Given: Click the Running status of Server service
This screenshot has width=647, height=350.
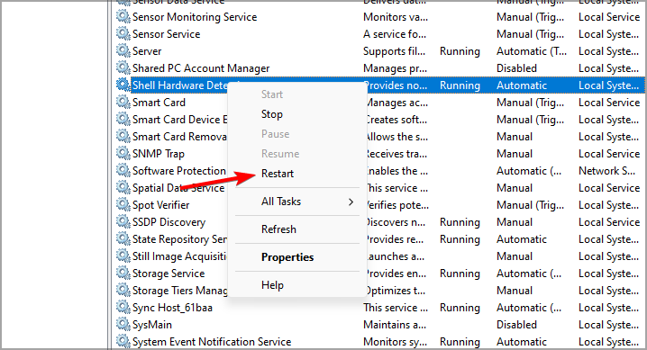Looking at the screenshot, I should tap(460, 51).
